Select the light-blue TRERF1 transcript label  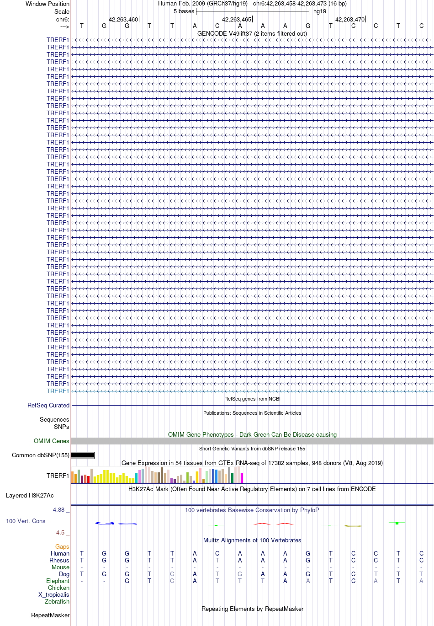(58, 391)
